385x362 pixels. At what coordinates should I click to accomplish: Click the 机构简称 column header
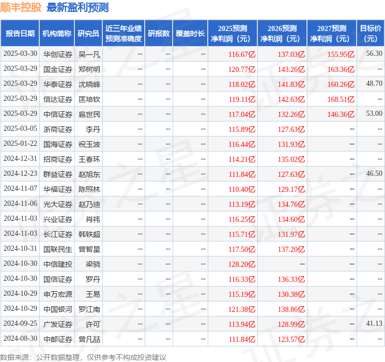pos(57,34)
